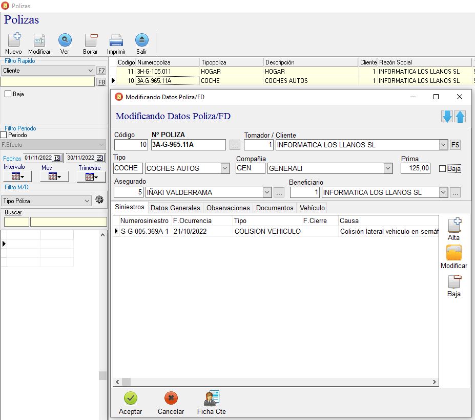Switch to the Vehículo tab
Viewport: 475px width, 420px height.
pos(312,208)
